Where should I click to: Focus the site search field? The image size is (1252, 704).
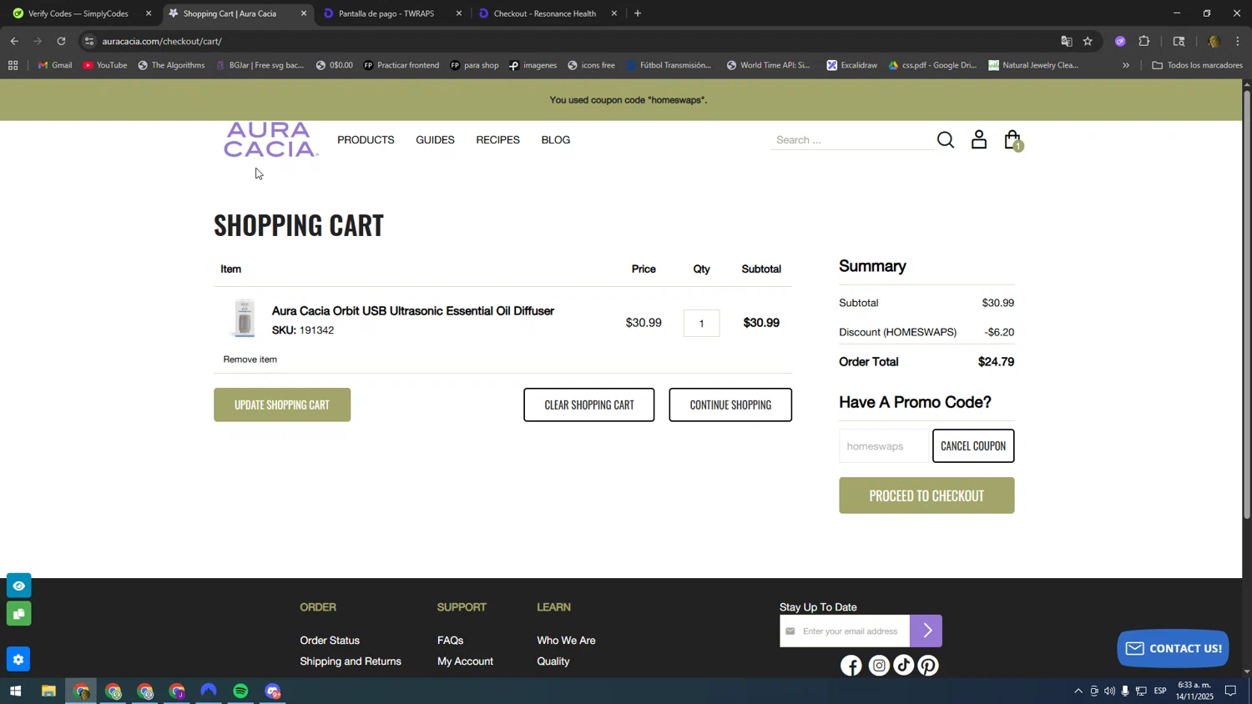(x=851, y=140)
